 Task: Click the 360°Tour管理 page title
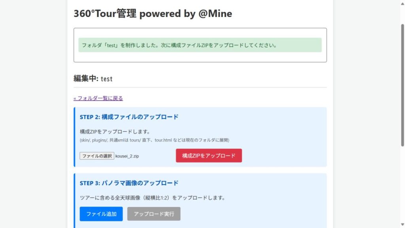click(x=105, y=14)
